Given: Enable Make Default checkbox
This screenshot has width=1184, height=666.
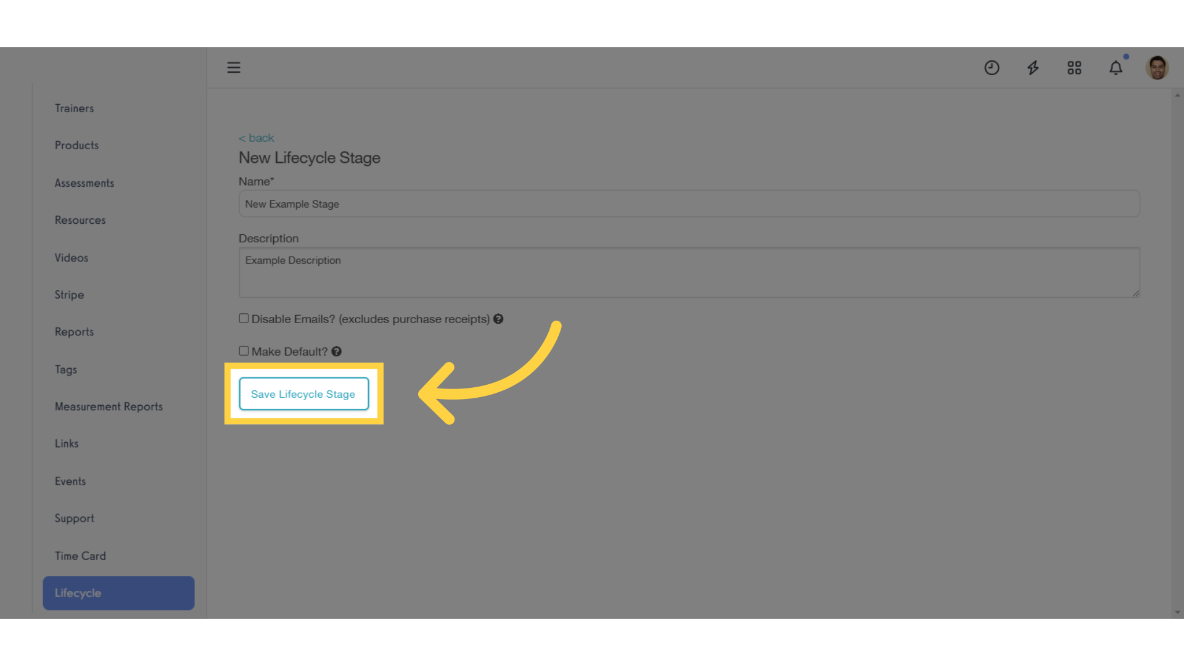Looking at the screenshot, I should (x=243, y=350).
